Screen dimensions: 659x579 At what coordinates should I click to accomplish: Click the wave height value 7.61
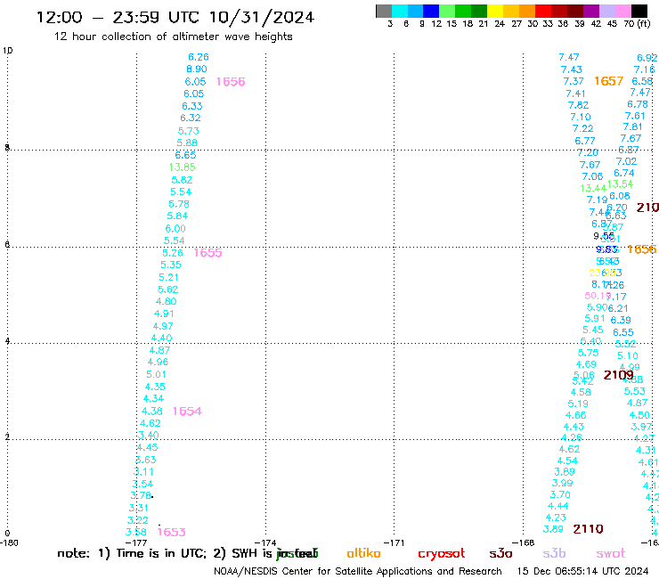point(635,116)
